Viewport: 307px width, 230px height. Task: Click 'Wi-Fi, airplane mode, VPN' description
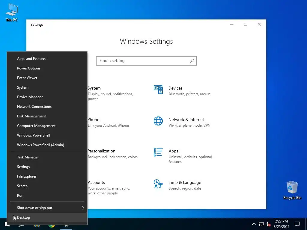[x=189, y=125]
